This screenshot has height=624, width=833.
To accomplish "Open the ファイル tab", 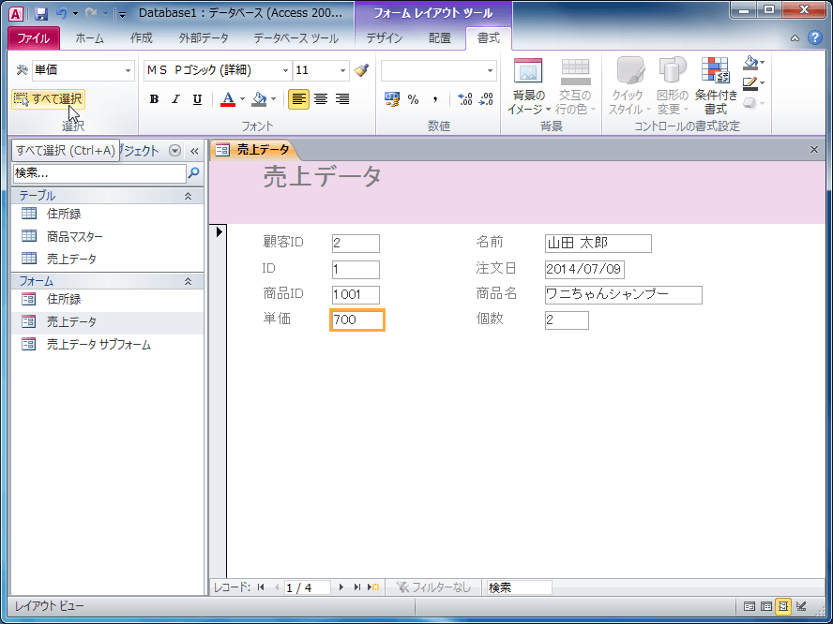I will (x=34, y=38).
